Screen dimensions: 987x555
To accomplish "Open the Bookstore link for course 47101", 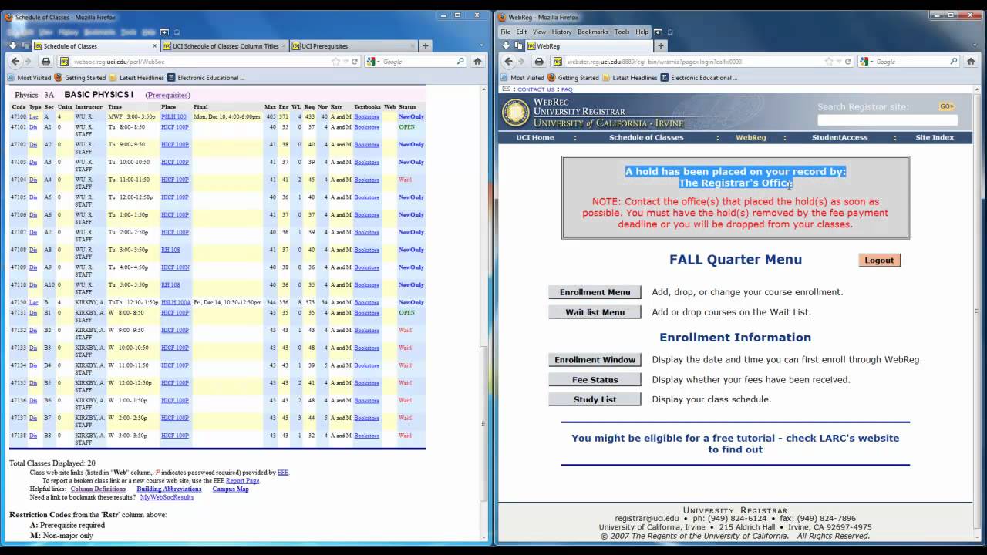I will (x=366, y=127).
